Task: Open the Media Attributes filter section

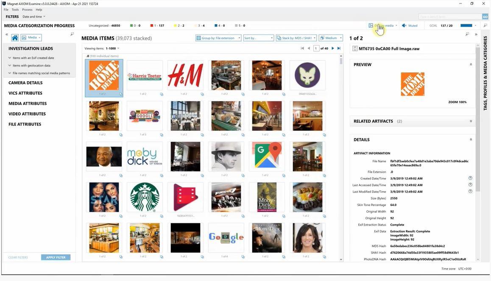Action: point(28,103)
